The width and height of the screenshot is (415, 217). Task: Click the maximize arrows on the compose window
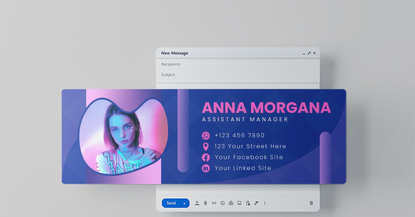pyautogui.click(x=309, y=53)
